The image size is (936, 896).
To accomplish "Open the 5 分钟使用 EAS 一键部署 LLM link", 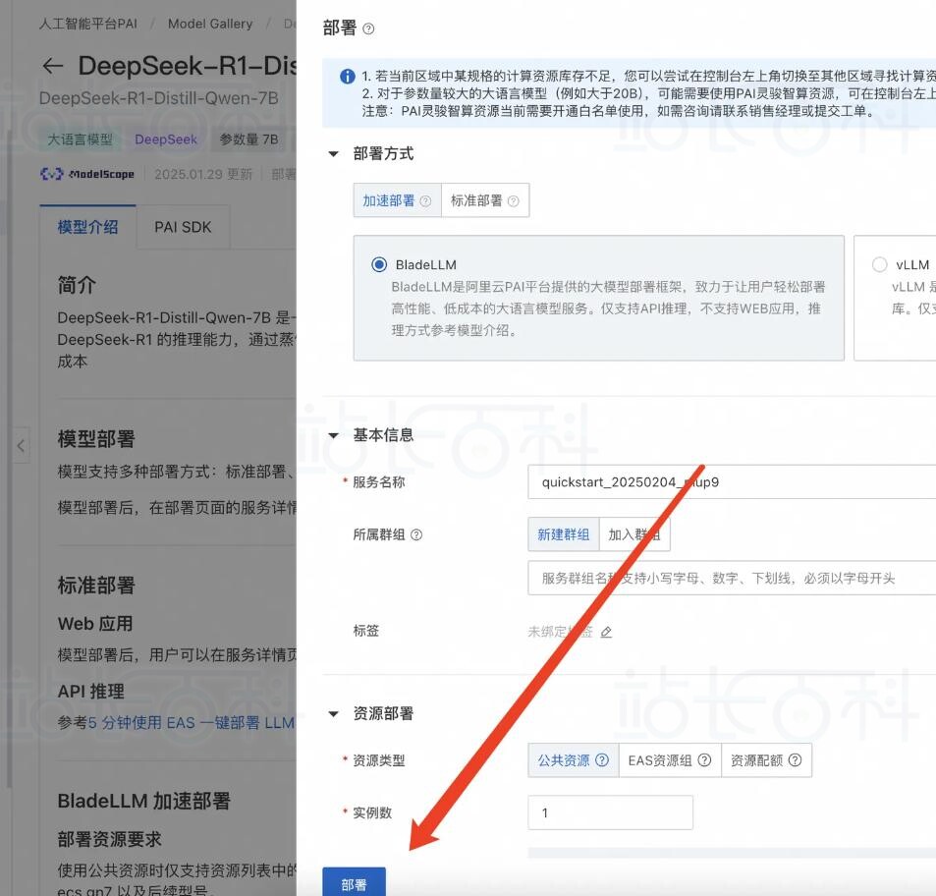I will pyautogui.click(x=191, y=723).
